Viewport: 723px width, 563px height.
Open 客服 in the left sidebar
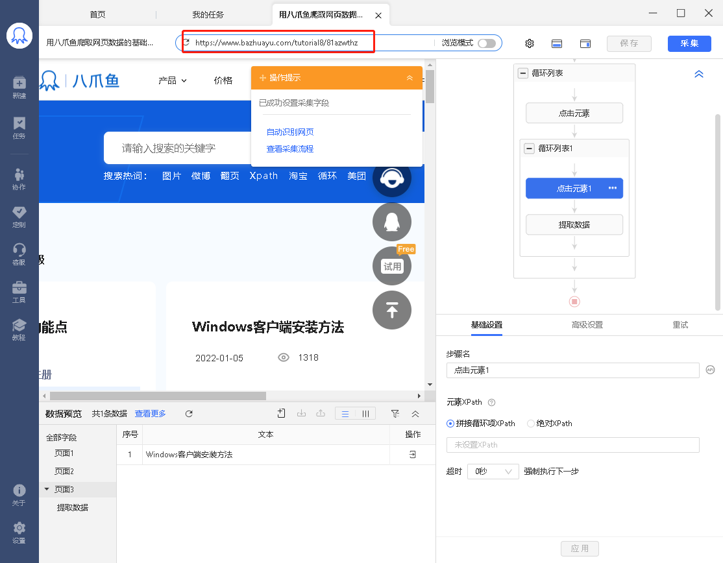click(x=19, y=254)
